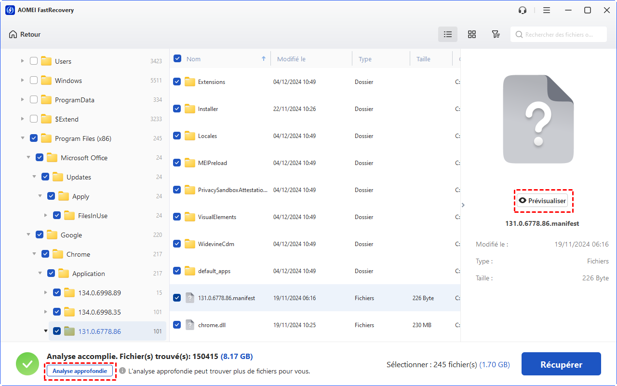Toggle the select-all checkbox beside Nom
Viewport: 617px width, 386px height.
tap(177, 59)
